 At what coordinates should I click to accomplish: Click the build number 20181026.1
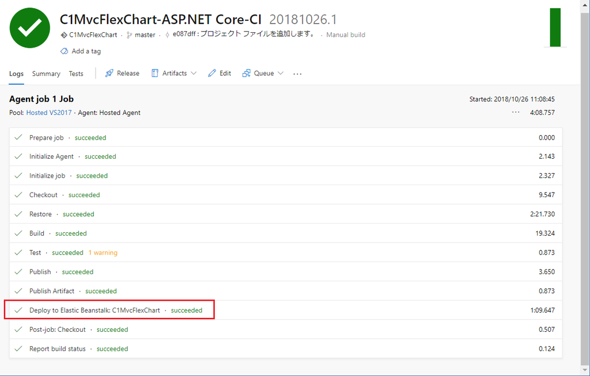click(x=303, y=20)
